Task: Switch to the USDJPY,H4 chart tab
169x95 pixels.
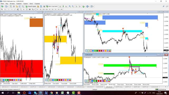Action: tap(33, 87)
